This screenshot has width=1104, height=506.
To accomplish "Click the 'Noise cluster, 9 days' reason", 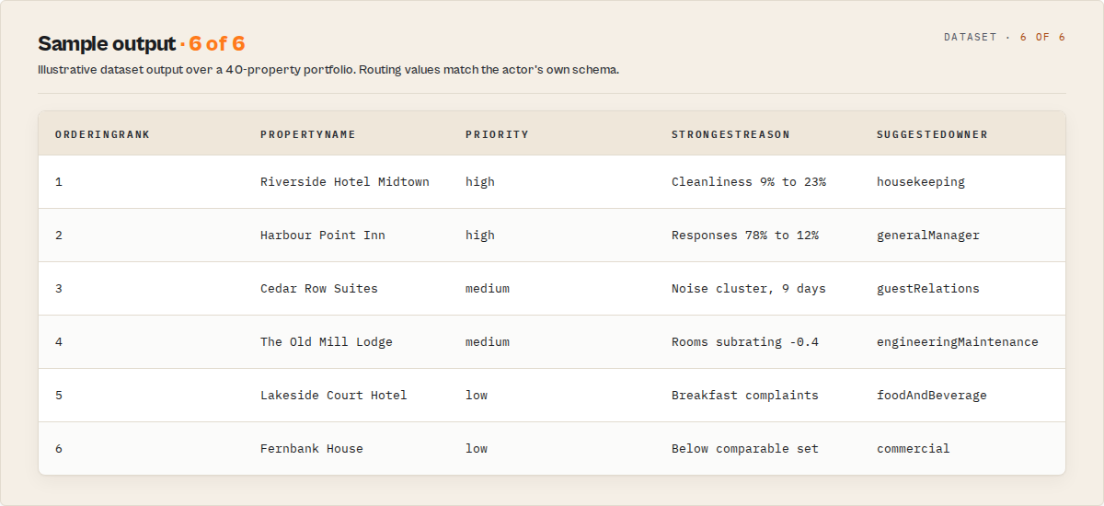I will coord(749,289).
